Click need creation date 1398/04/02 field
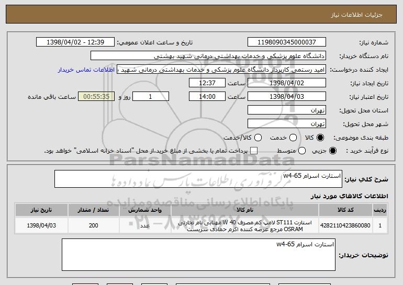403x285 pixels. click(x=287, y=83)
